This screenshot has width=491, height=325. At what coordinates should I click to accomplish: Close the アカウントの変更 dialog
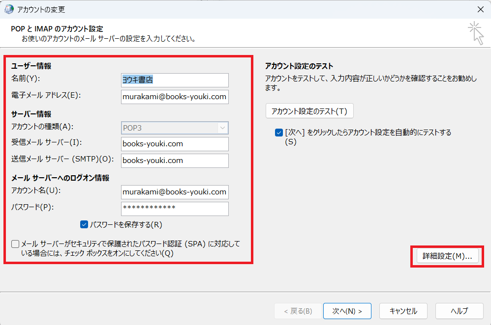[480, 9]
